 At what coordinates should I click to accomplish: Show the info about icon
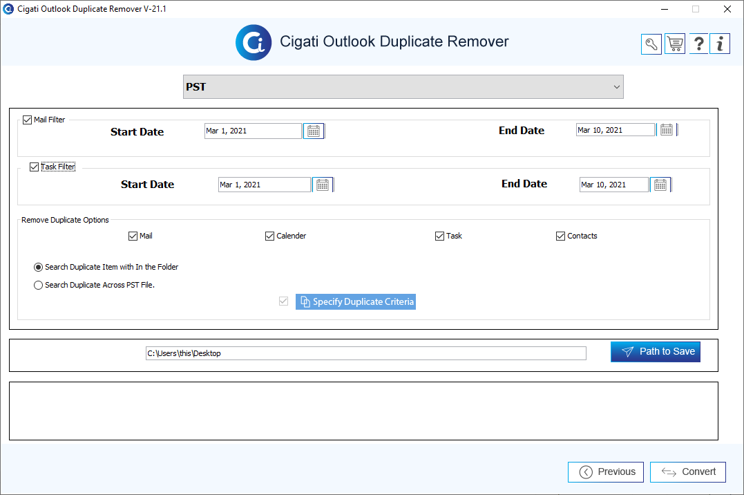720,44
